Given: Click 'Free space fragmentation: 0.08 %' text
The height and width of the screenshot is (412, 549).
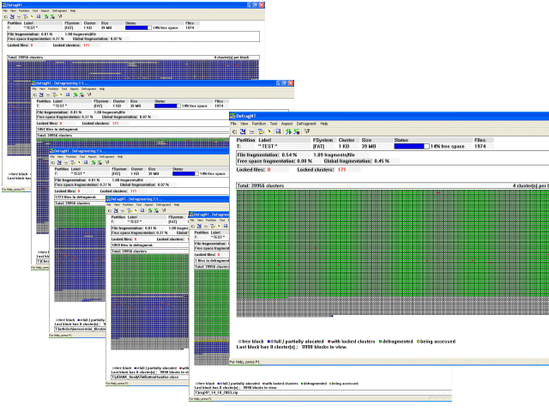Looking at the screenshot, I should (x=274, y=161).
